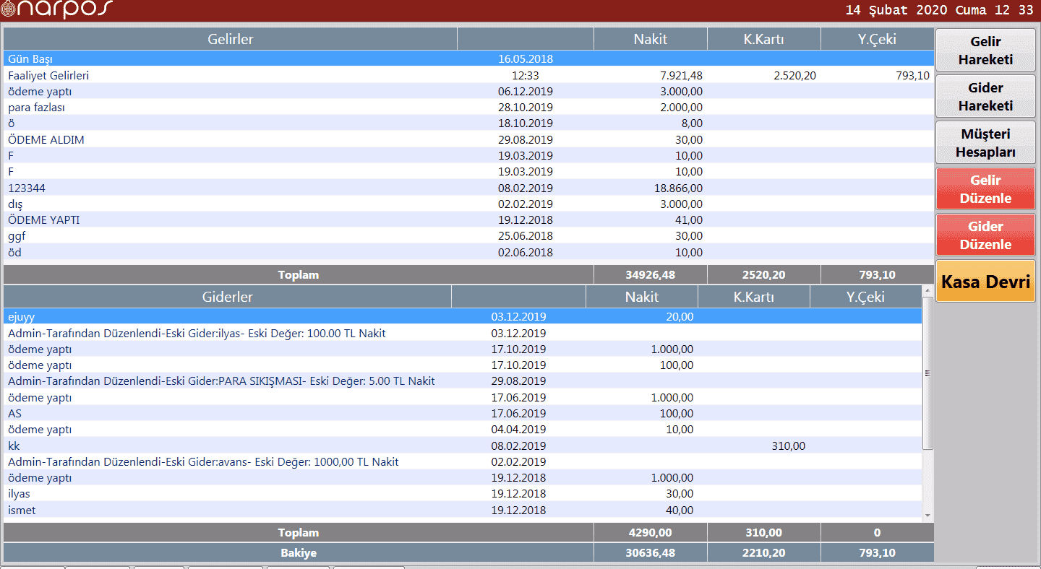Click the Giderler column header
This screenshot has height=569, width=1041.
[x=227, y=297]
